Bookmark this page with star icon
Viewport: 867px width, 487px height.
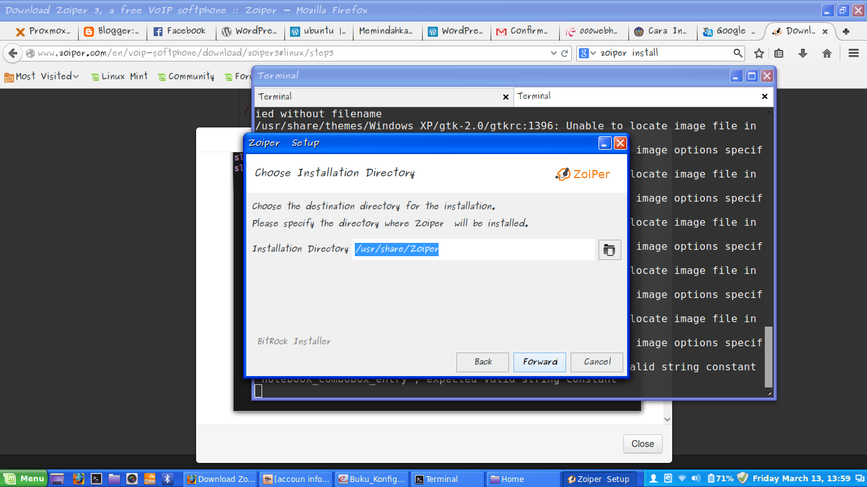tap(759, 53)
